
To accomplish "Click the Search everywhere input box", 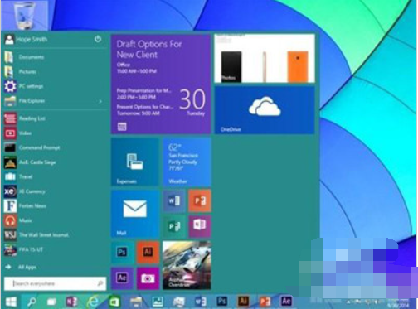I will tap(55, 283).
